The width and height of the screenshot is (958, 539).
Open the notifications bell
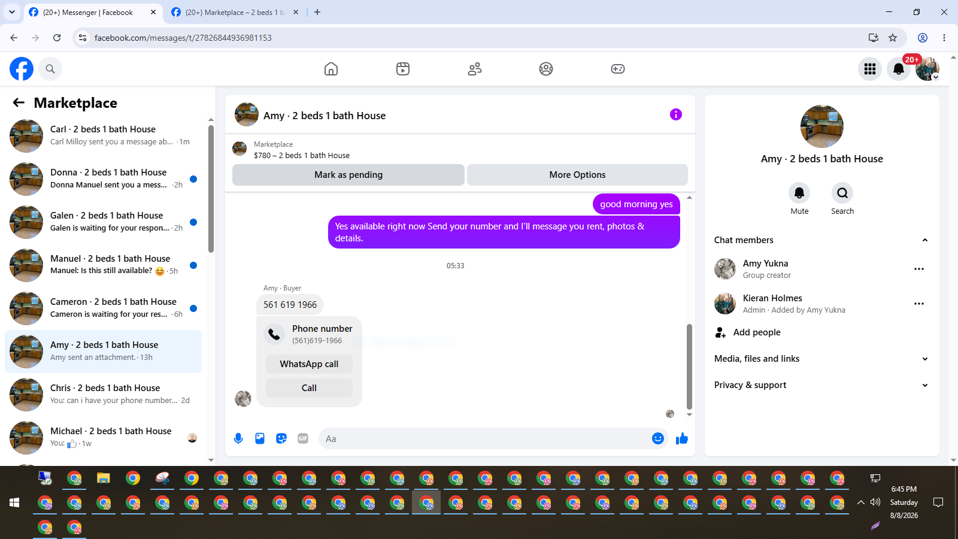point(899,69)
